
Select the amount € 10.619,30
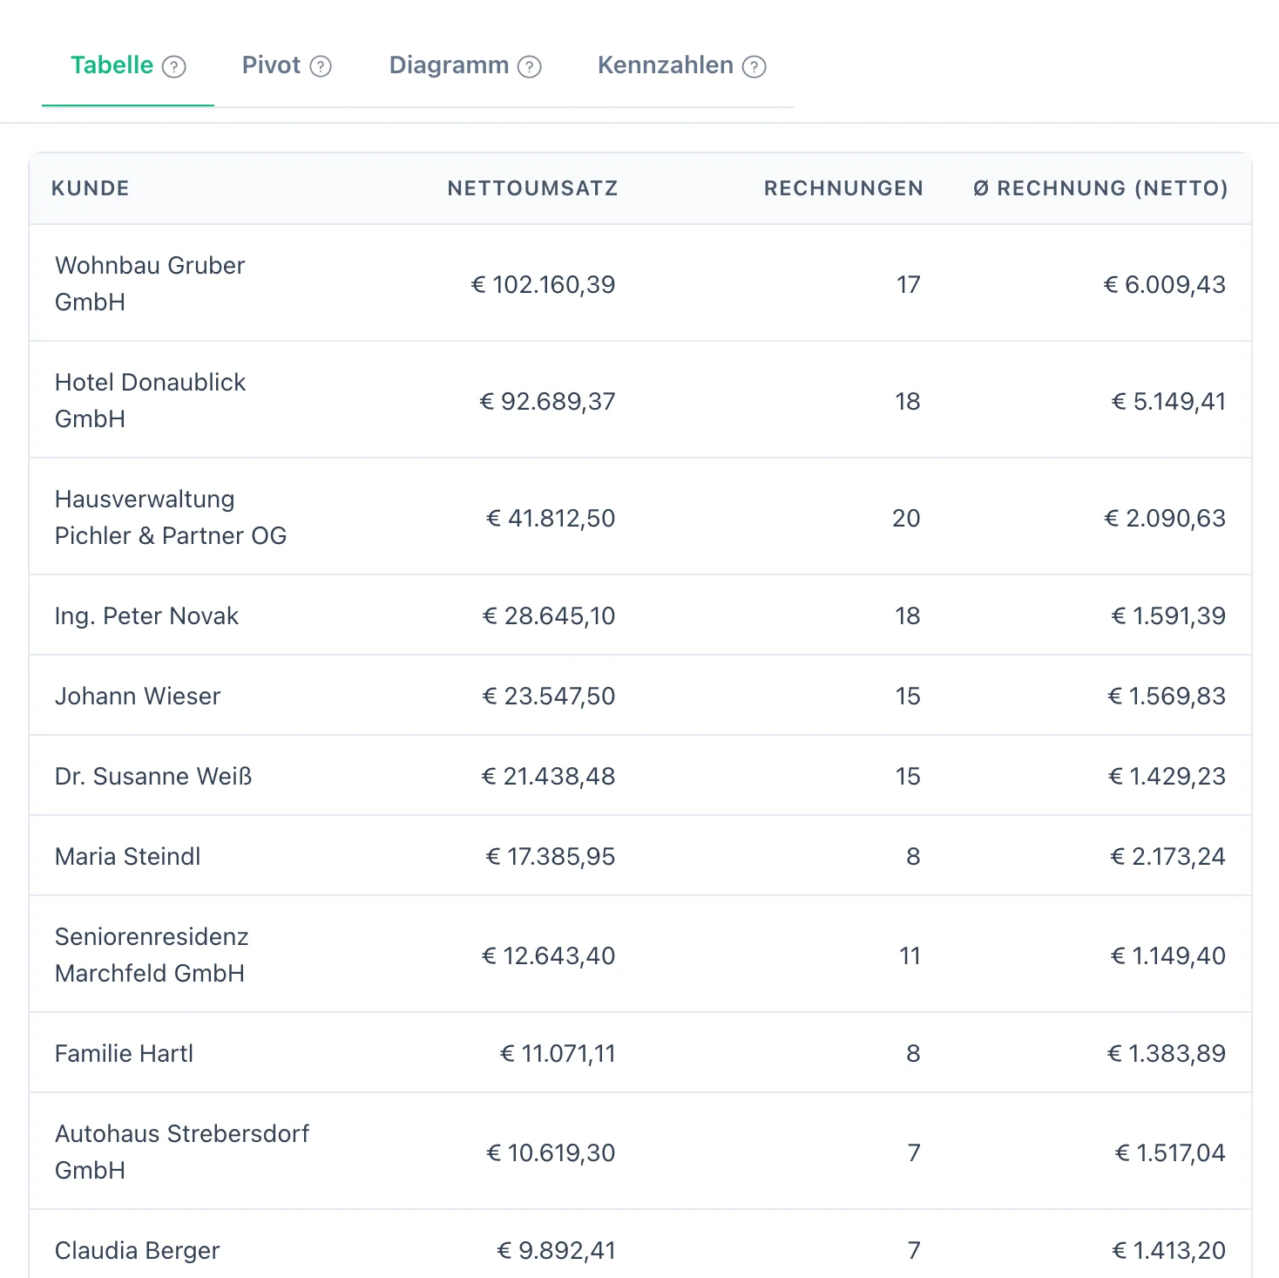click(x=551, y=1152)
